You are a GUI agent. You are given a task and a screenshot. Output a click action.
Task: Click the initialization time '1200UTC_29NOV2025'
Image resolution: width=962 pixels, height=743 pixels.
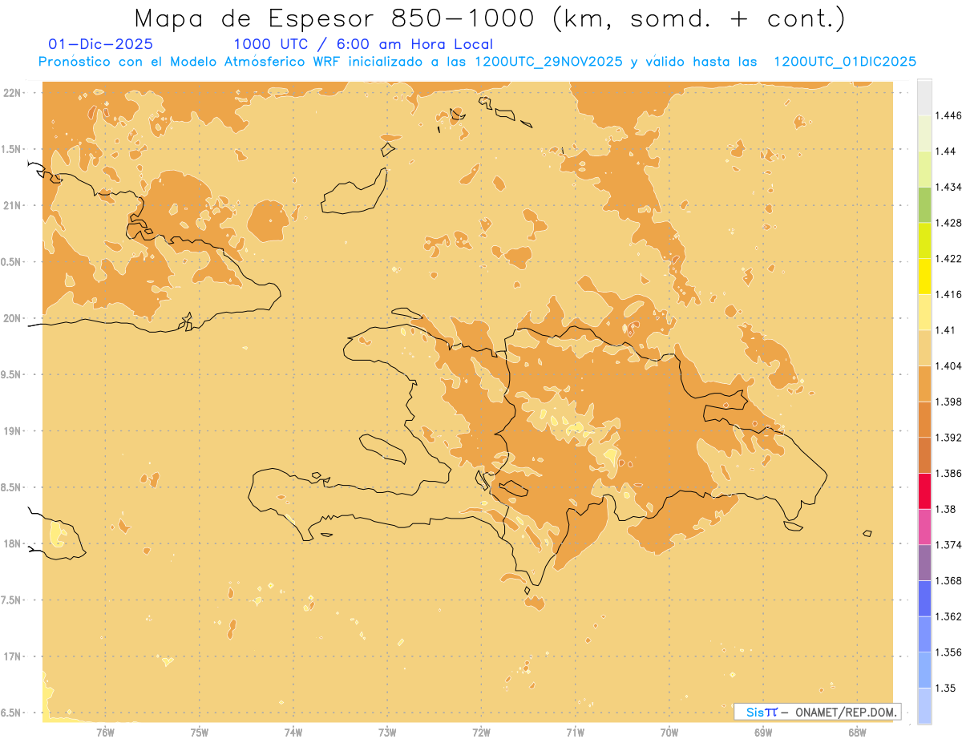click(x=548, y=62)
